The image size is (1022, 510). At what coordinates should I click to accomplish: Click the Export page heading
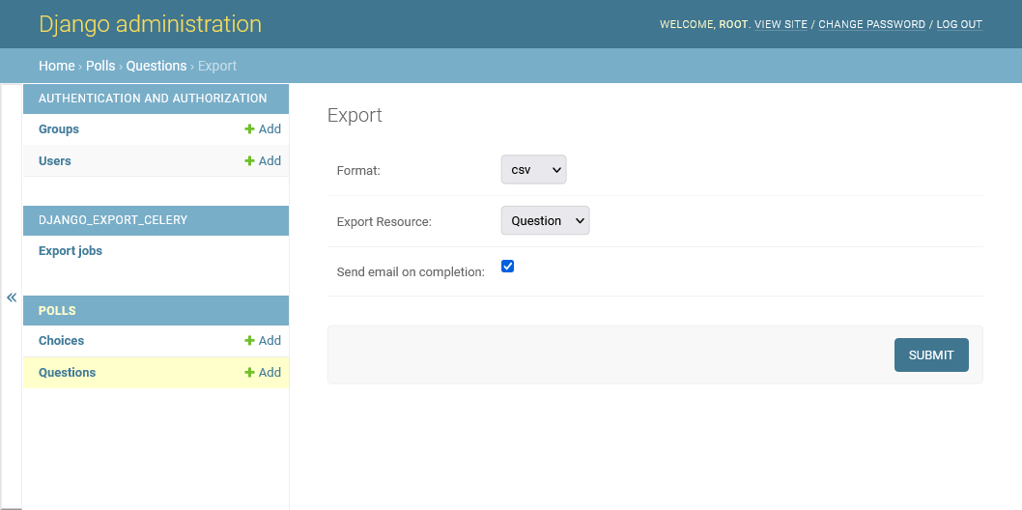355,115
